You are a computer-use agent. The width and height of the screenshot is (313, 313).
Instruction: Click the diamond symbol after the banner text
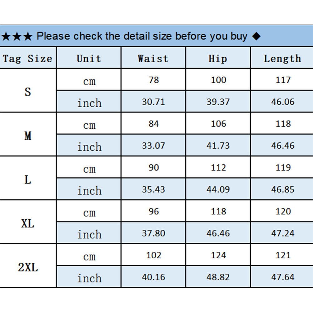256,37
